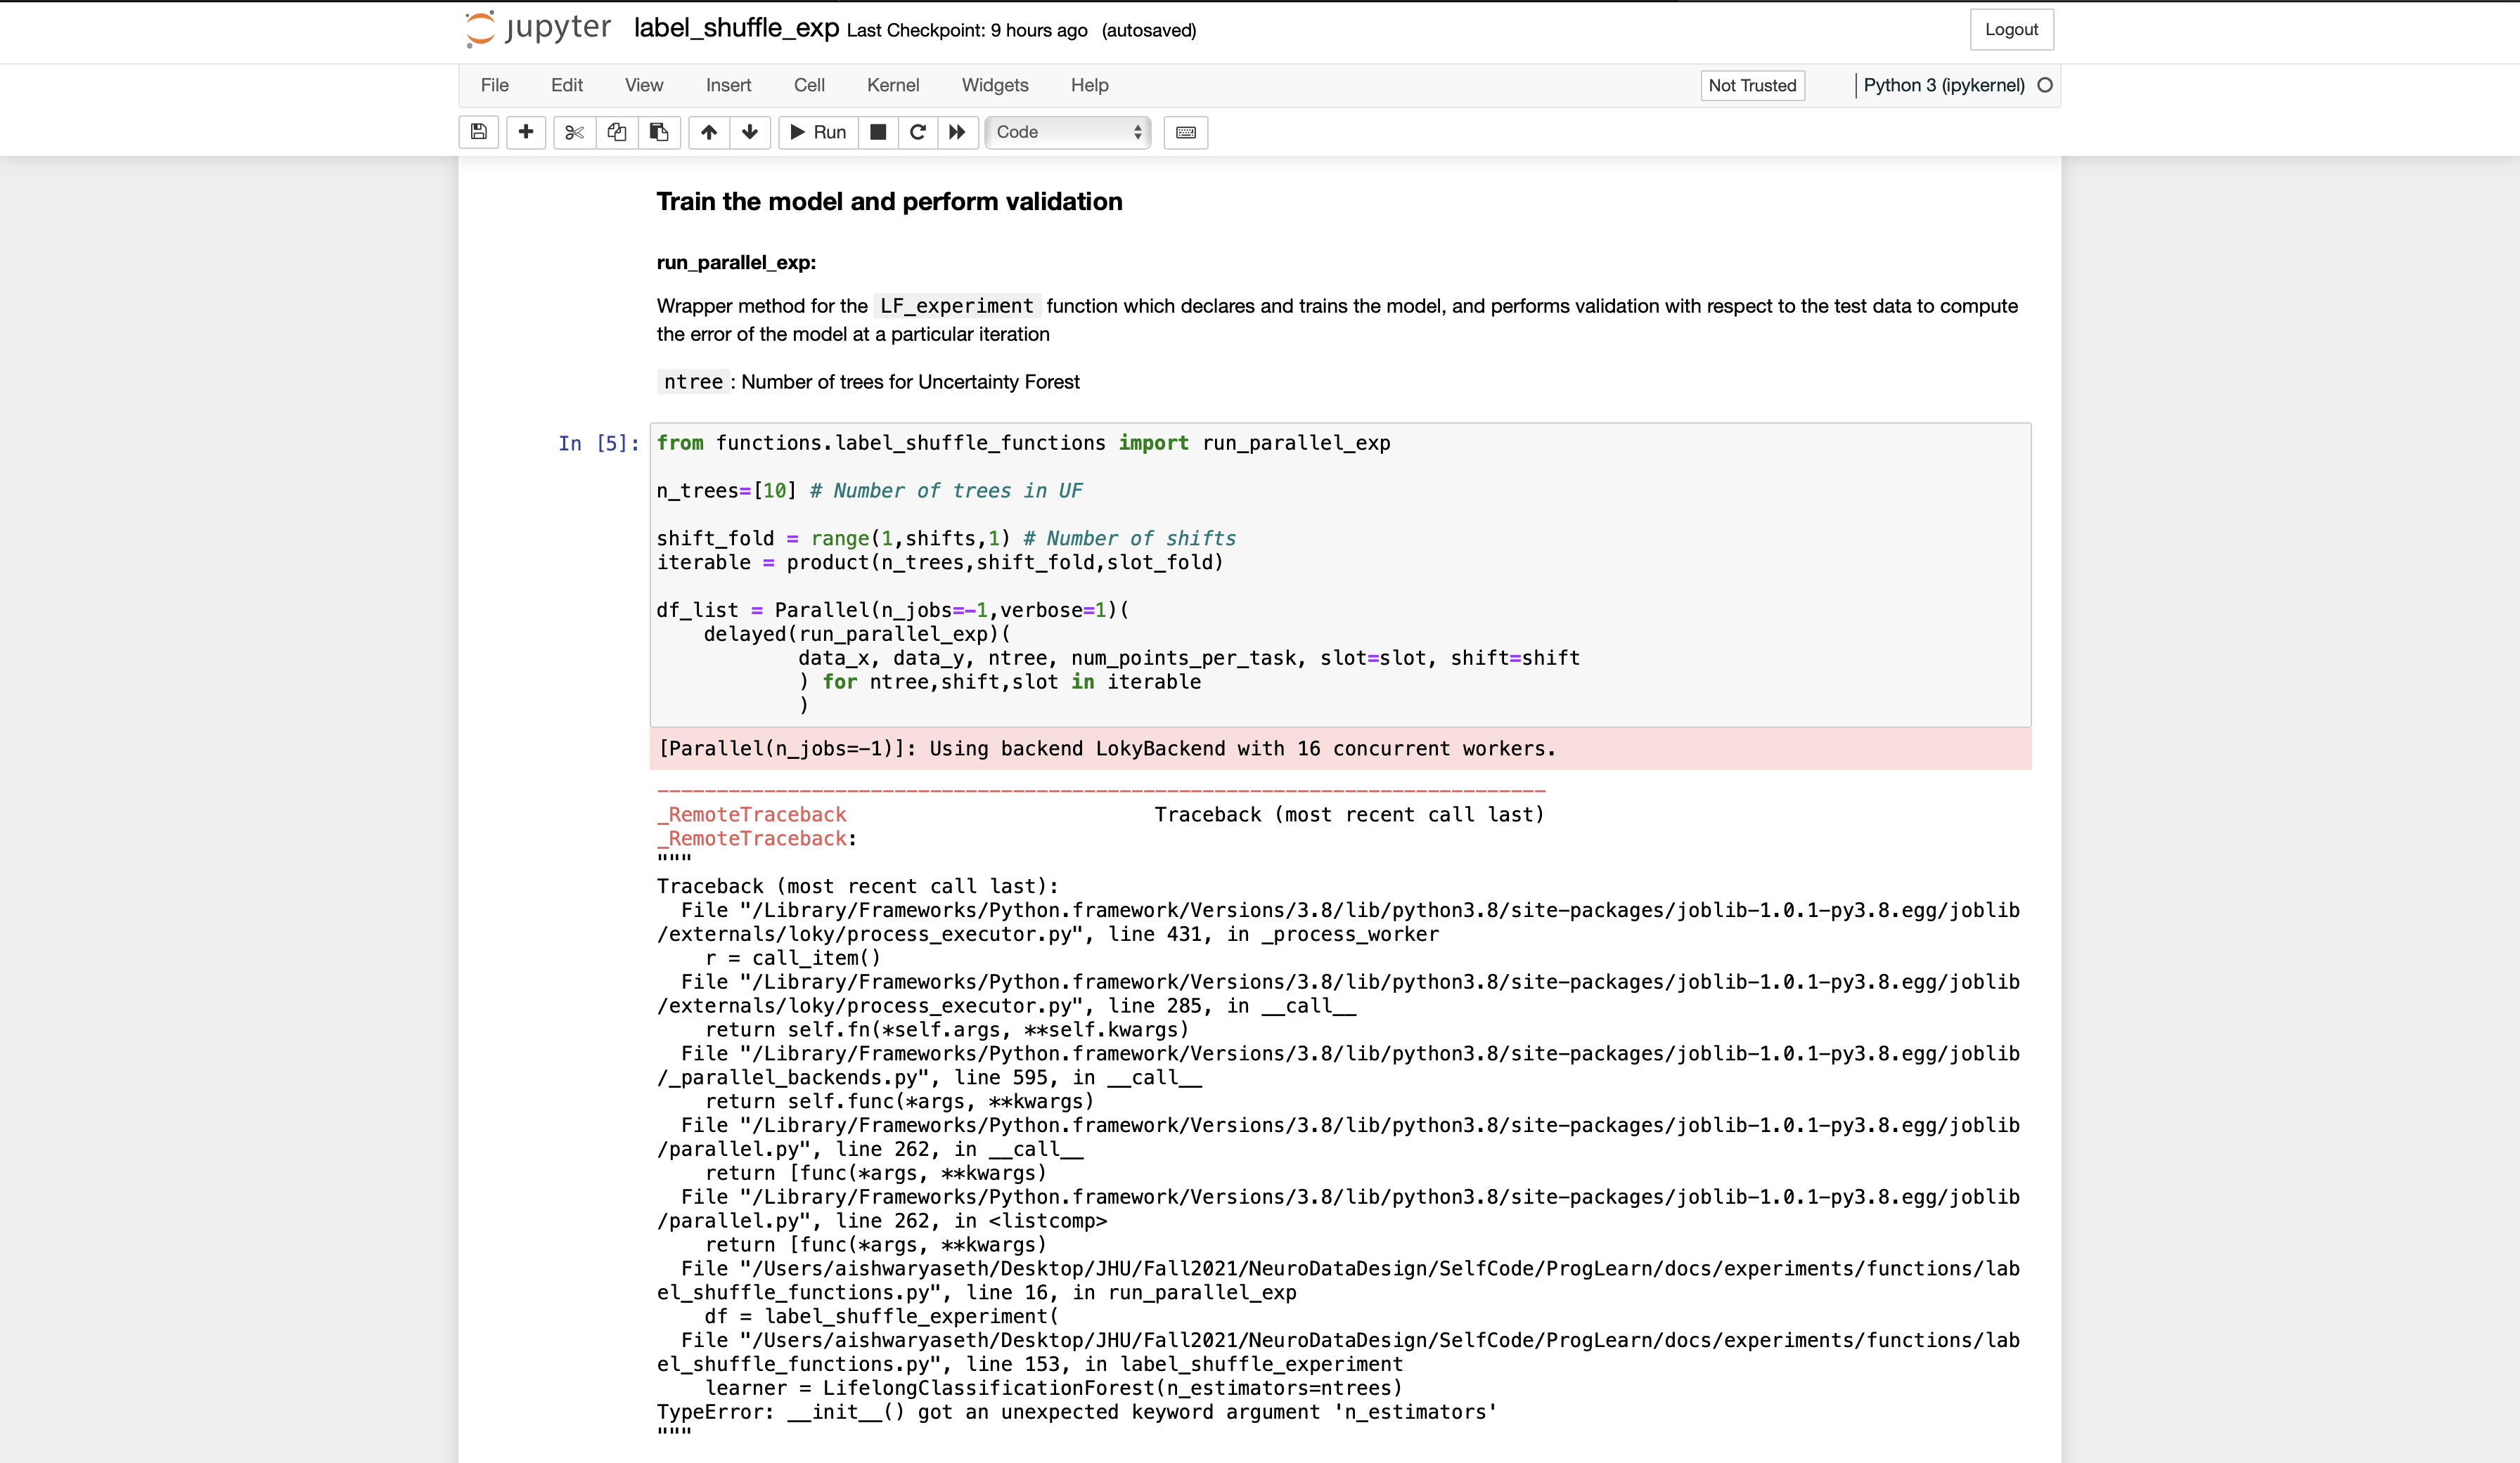Screen dimensions: 2520x1463
Task: Open the Cell menu
Action: click(809, 85)
